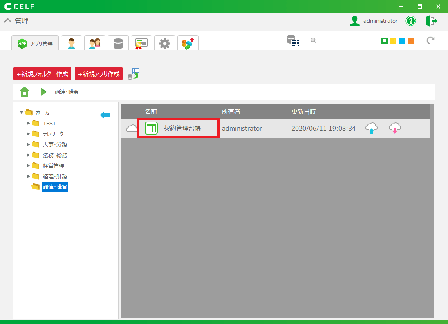Click the cloud download icon for 契約管理台帳
Image resolution: width=448 pixels, height=324 pixels.
pyautogui.click(x=394, y=128)
